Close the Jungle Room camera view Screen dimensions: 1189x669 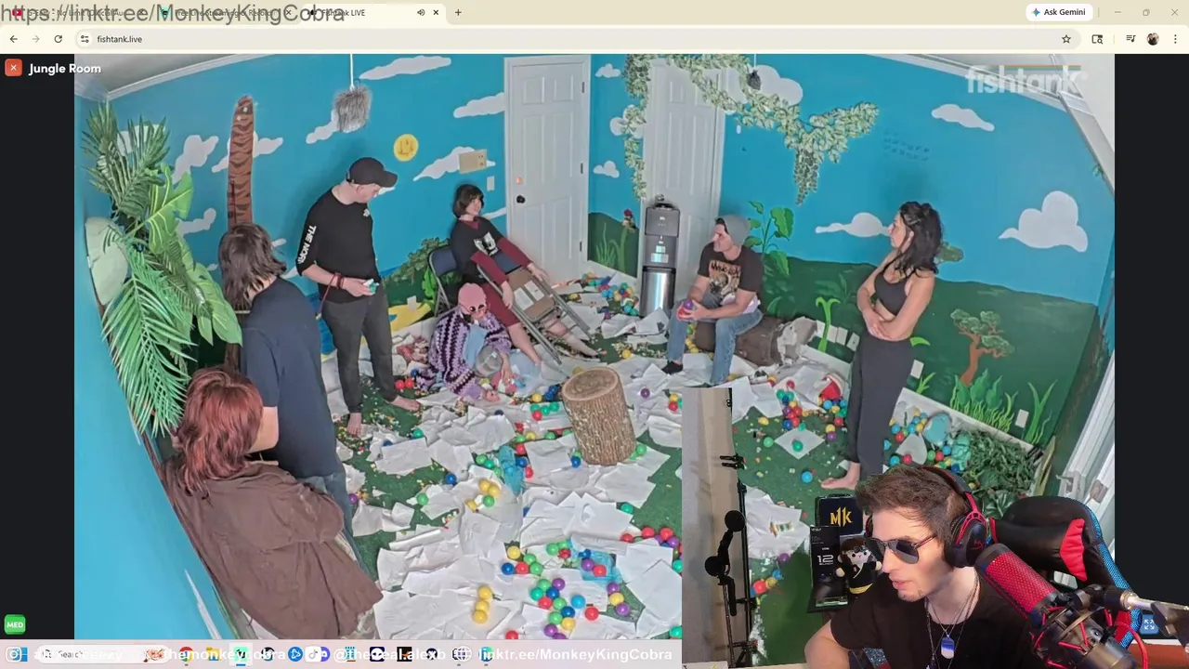13,68
